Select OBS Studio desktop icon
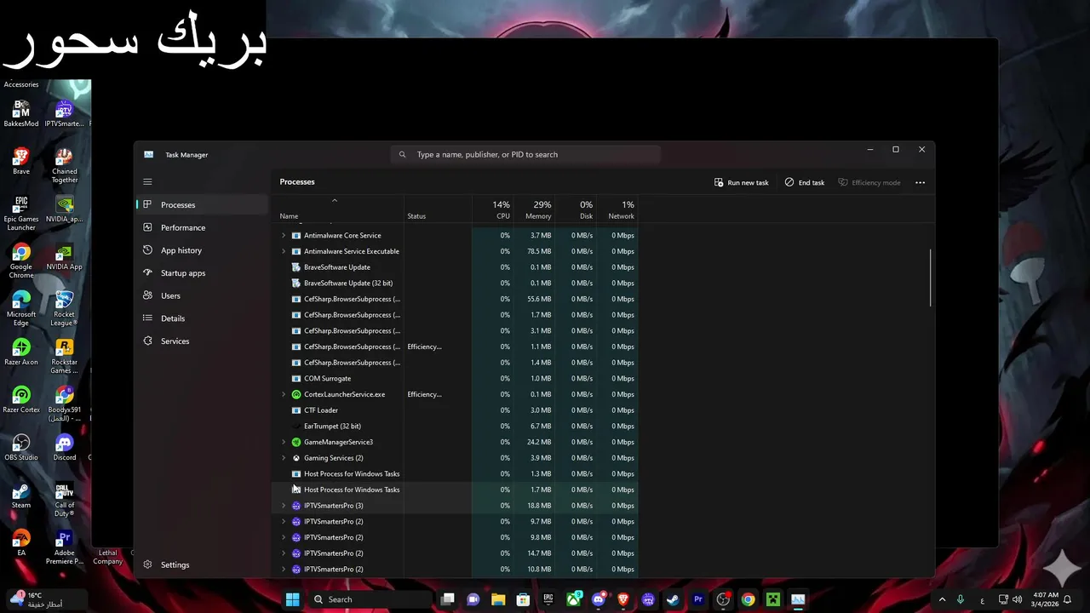1090x613 pixels. 21,448
